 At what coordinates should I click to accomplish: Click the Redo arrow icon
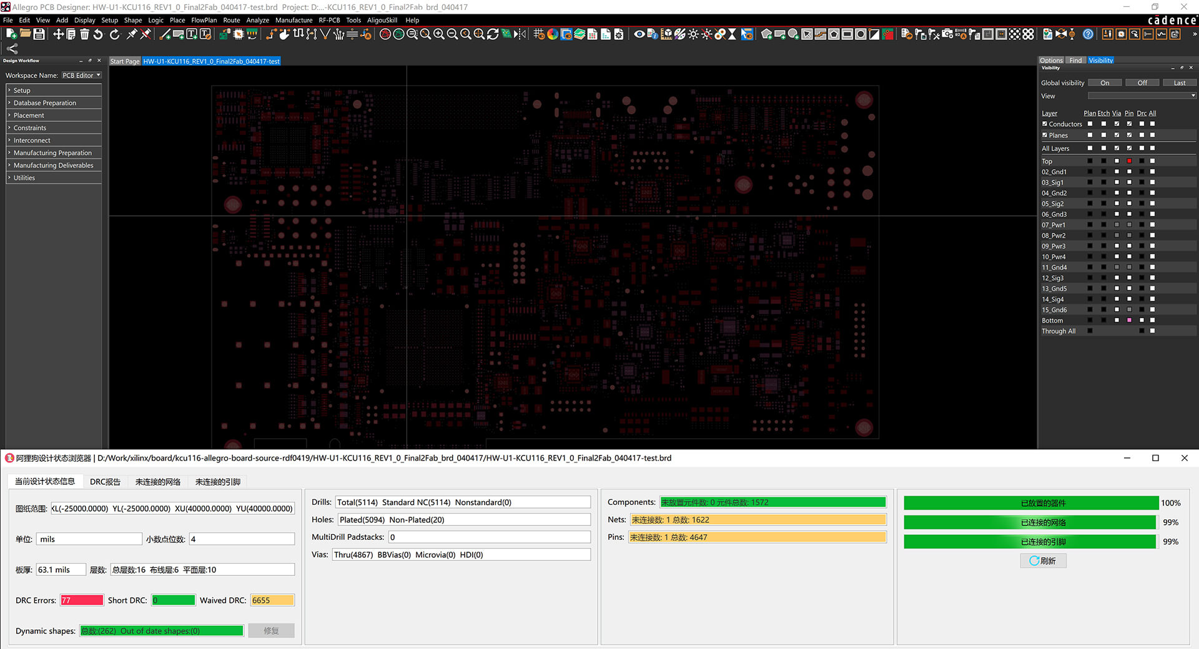point(114,34)
